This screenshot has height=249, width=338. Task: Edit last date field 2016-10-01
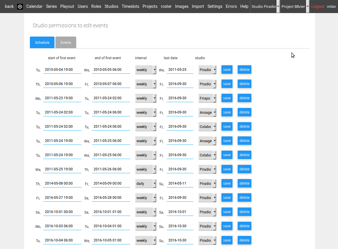pos(180,212)
